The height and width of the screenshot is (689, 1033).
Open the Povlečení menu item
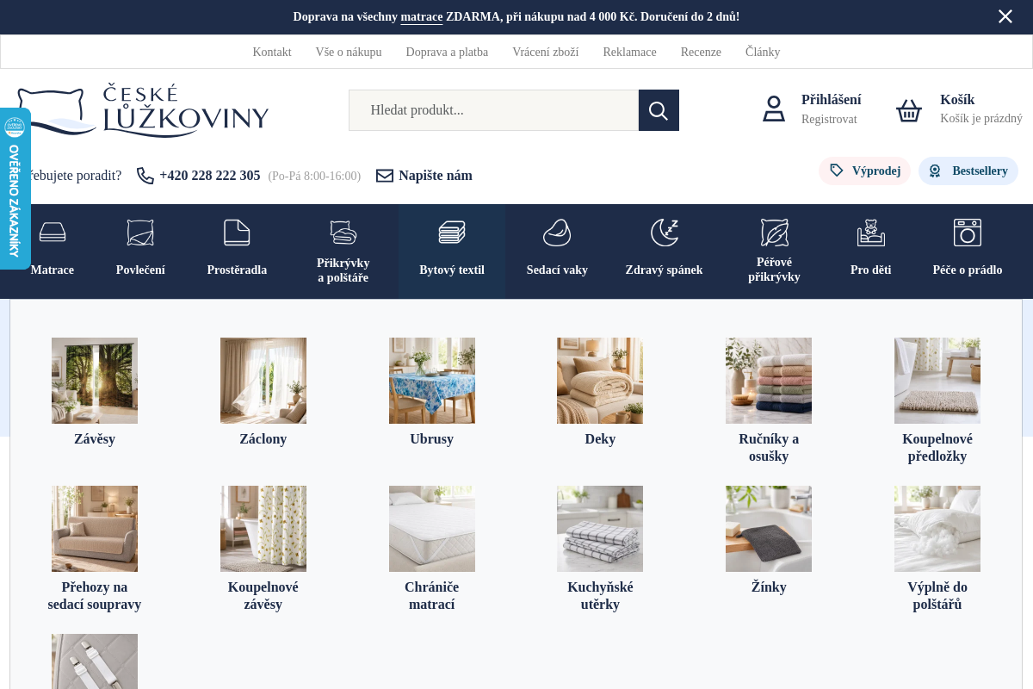click(x=140, y=251)
